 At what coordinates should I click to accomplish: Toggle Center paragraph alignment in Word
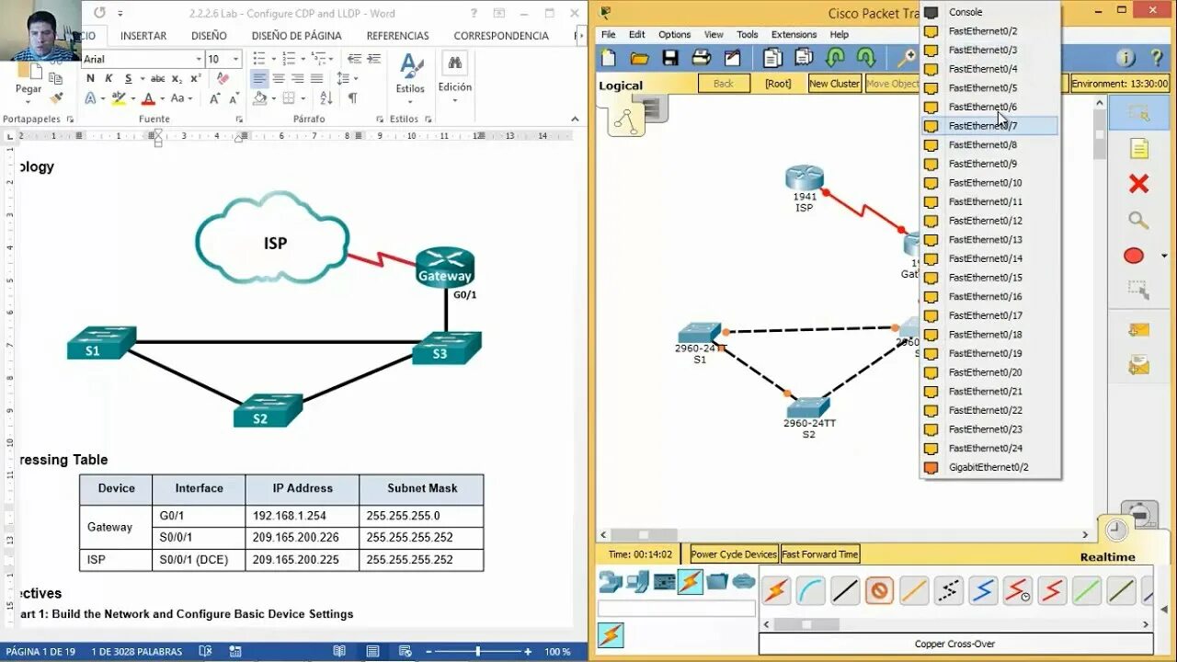click(279, 79)
